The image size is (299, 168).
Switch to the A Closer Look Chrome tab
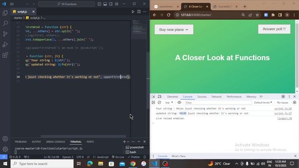click(196, 7)
